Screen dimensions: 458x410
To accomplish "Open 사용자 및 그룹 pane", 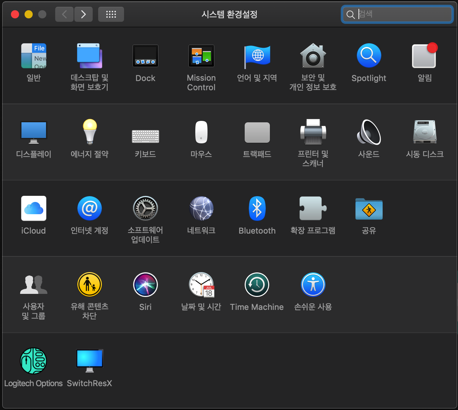I will 34,285.
